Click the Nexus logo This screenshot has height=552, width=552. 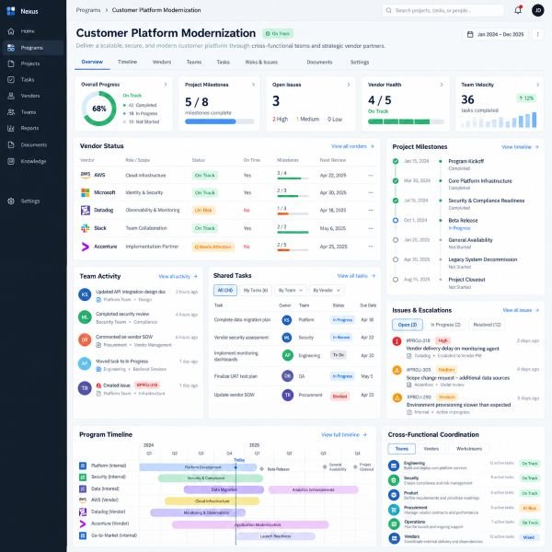pos(11,11)
